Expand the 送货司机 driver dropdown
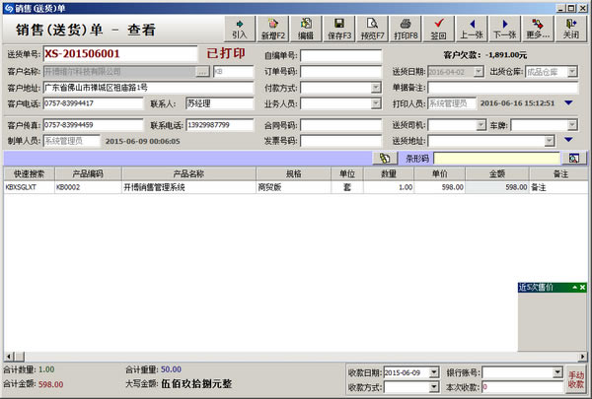The image size is (592, 399). pos(479,126)
